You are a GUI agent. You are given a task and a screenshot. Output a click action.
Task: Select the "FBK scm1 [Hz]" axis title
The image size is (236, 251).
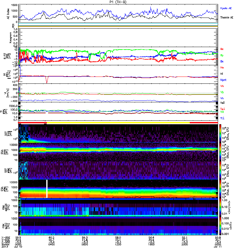click(x=7, y=226)
